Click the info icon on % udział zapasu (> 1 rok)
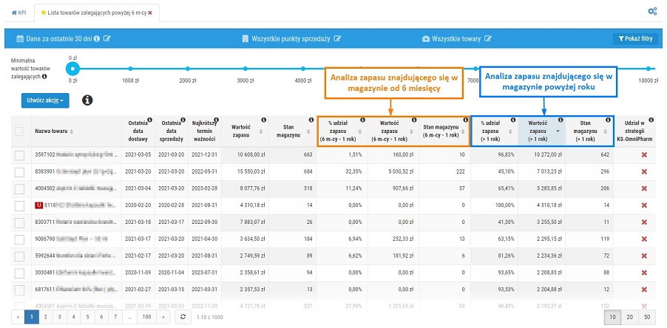The width and height of the screenshot is (667, 328). tap(513, 120)
